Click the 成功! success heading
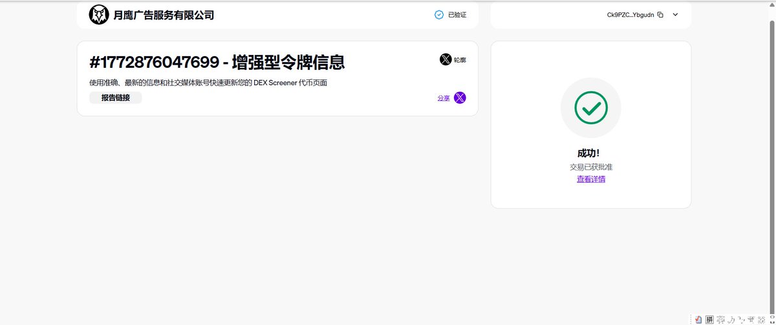Screen dimensions: 776x325 point(588,153)
